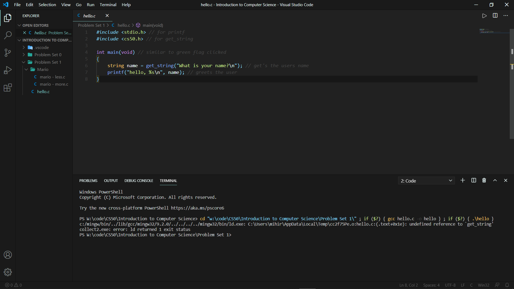514x289 pixels.
Task: Open the Go menu
Action: pyautogui.click(x=79, y=5)
